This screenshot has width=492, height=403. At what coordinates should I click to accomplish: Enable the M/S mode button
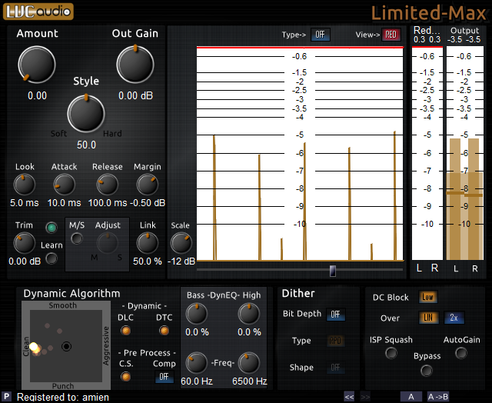point(77,238)
